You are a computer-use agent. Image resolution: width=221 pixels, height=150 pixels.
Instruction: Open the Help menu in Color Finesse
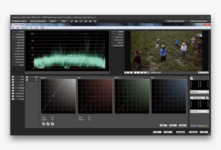coord(42,28)
